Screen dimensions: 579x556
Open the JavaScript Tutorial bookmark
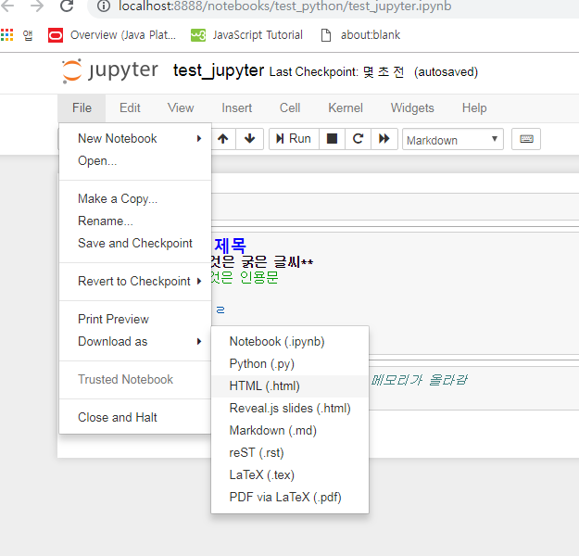(x=246, y=35)
